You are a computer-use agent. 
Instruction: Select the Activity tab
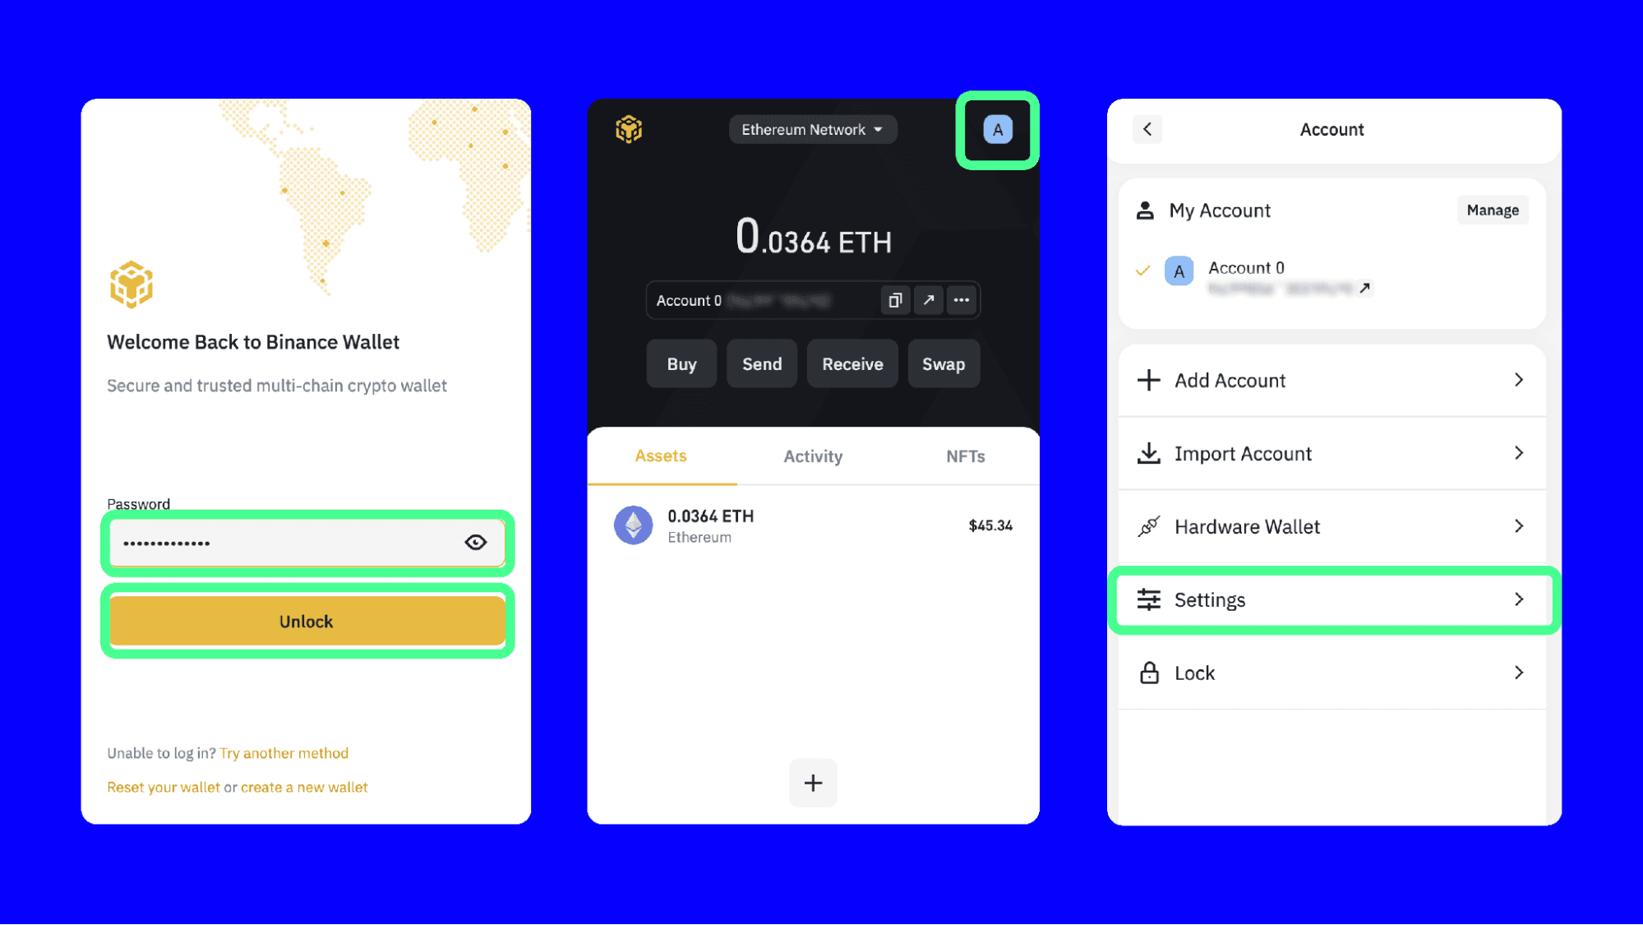[x=813, y=456]
